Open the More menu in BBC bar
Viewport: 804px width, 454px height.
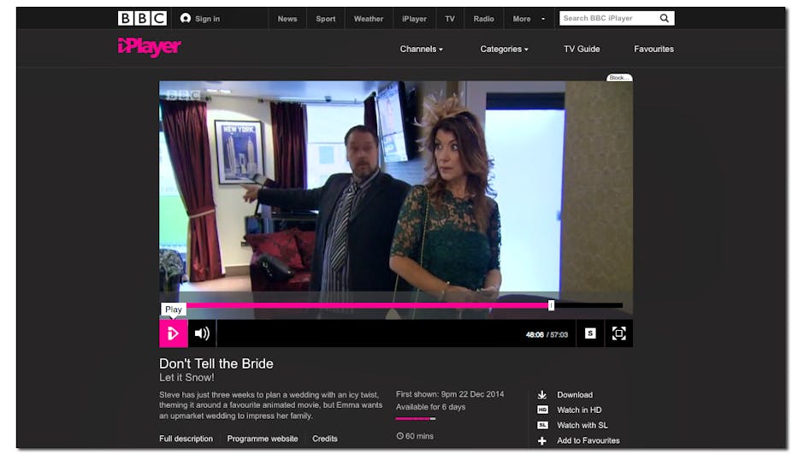526,19
